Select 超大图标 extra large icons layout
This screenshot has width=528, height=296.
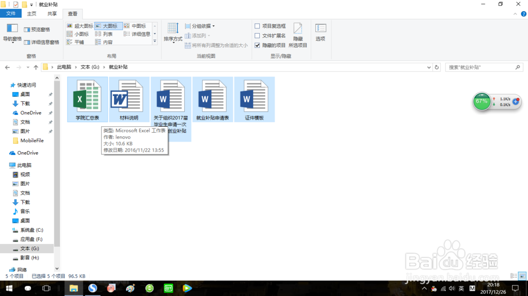pos(80,26)
